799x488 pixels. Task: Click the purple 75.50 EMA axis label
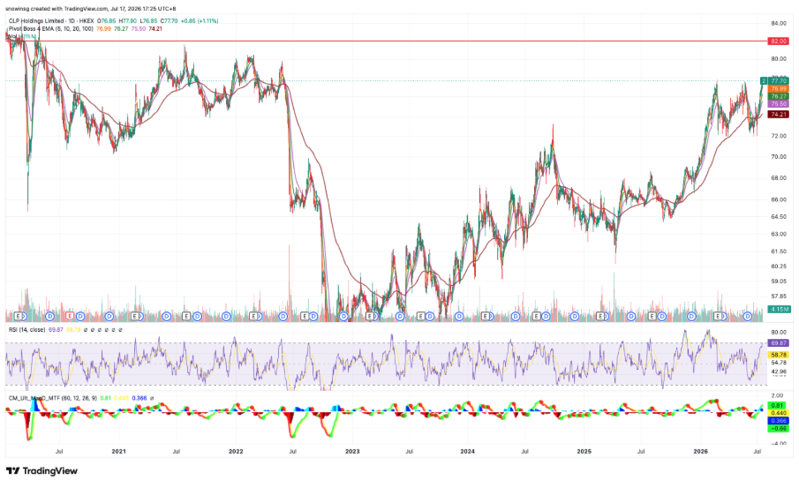(778, 104)
